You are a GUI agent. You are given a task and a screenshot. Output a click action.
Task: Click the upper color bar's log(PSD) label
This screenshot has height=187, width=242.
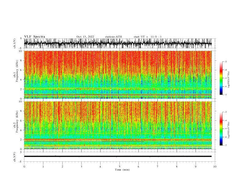229,80
